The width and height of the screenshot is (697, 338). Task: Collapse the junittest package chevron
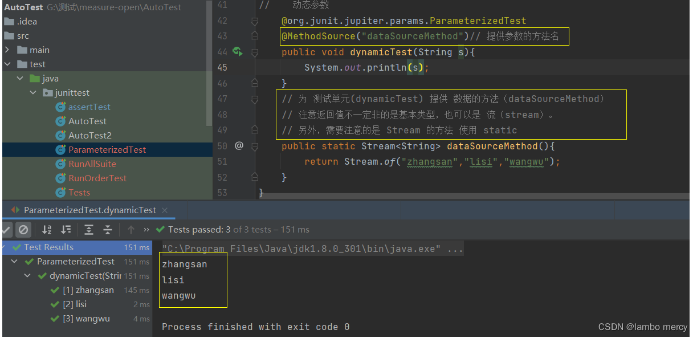33,93
